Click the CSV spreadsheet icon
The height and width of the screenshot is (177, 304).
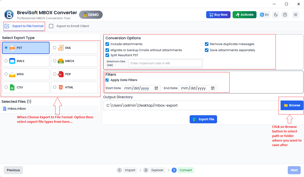[x=12, y=87]
